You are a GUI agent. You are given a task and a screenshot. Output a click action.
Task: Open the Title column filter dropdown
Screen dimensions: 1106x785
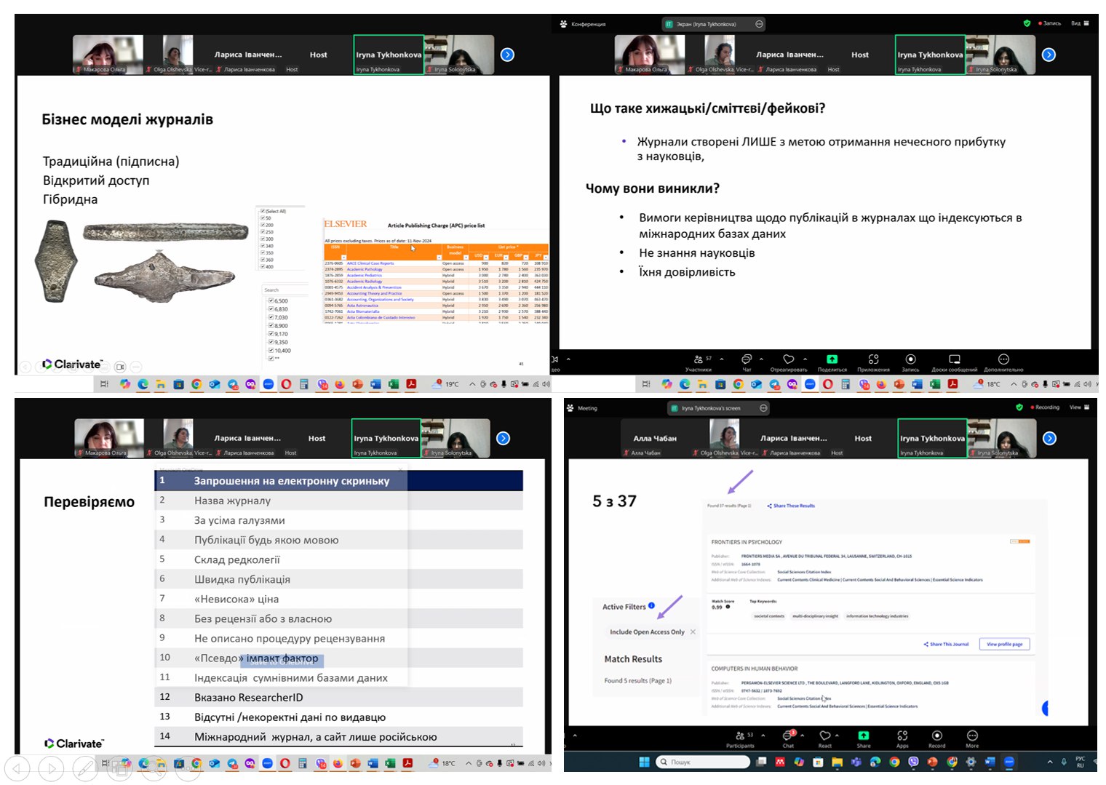click(439, 257)
